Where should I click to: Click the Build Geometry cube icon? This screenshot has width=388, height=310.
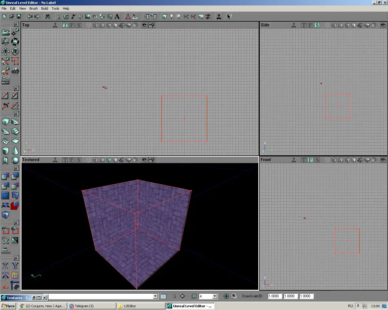(x=164, y=17)
